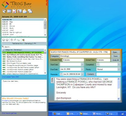Viewport: 126px width, 116px height.
Task: Open the Reminder time dropdown arrow
Action: point(82,74)
